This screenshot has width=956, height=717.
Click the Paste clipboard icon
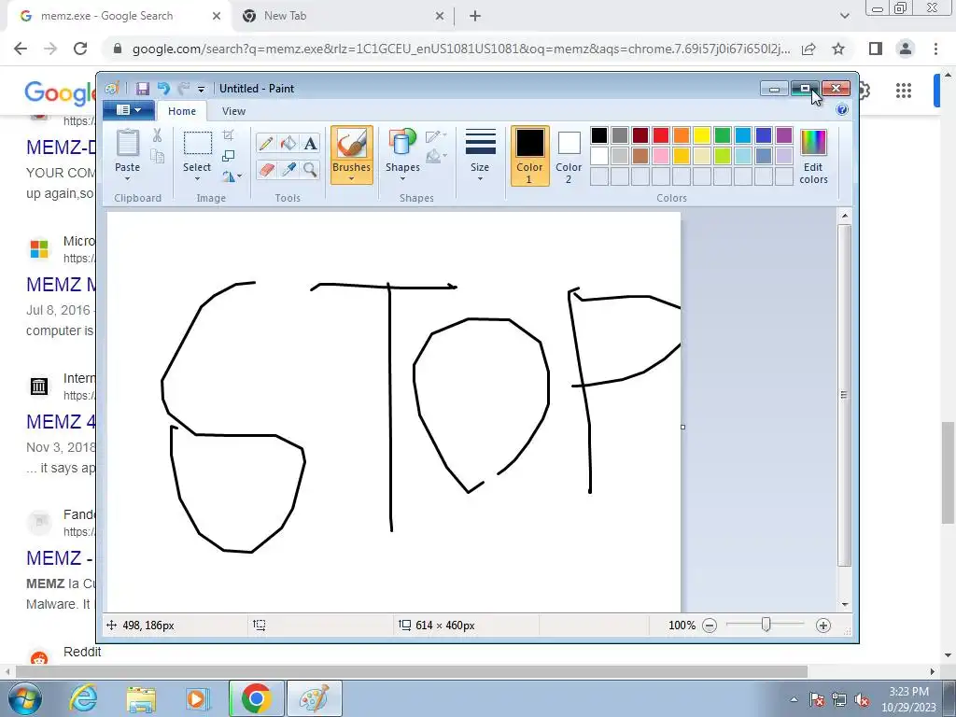pos(127,143)
